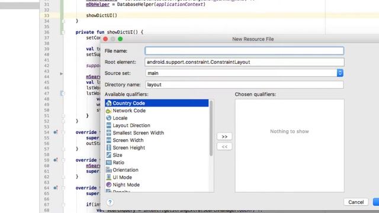379x213 pixels.
Task: Close the New Resource File dialog
Action: tap(105, 39)
